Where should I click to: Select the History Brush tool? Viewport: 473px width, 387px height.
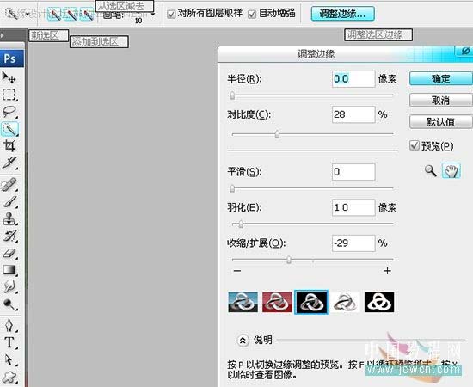point(9,236)
